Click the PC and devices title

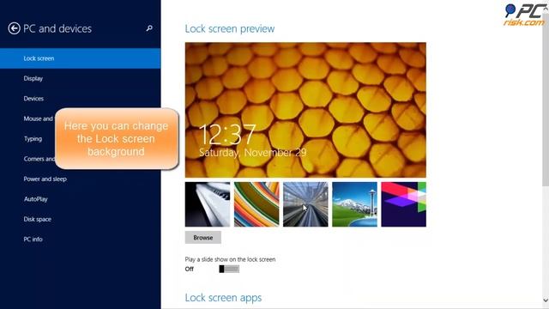pyautogui.click(x=57, y=28)
